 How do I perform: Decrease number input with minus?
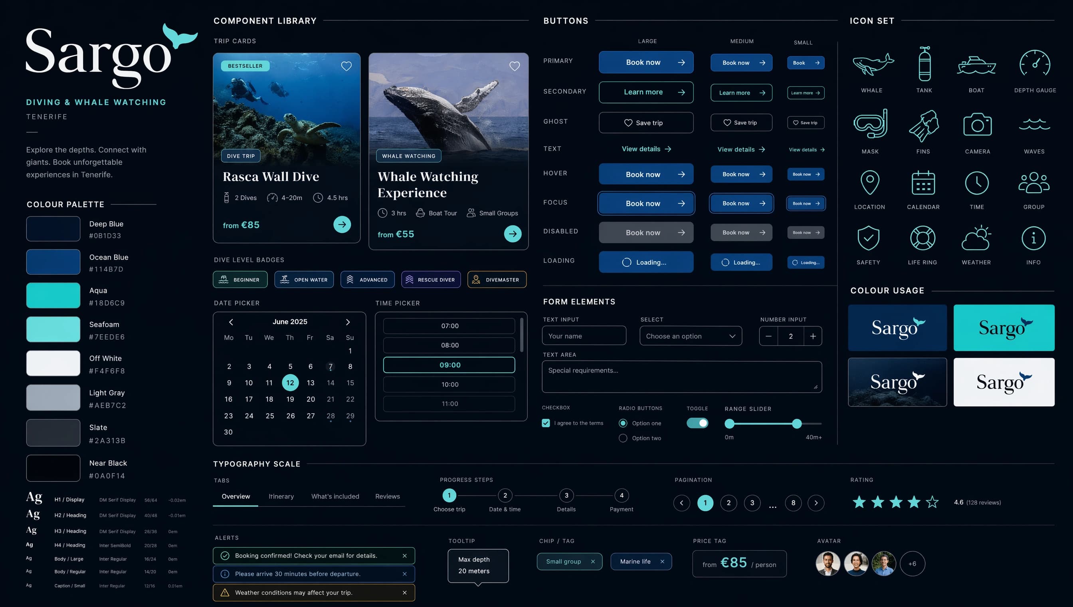(768, 336)
